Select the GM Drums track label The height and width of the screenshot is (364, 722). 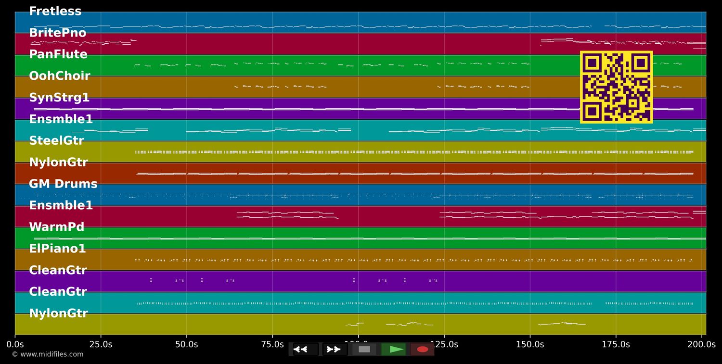coord(63,184)
